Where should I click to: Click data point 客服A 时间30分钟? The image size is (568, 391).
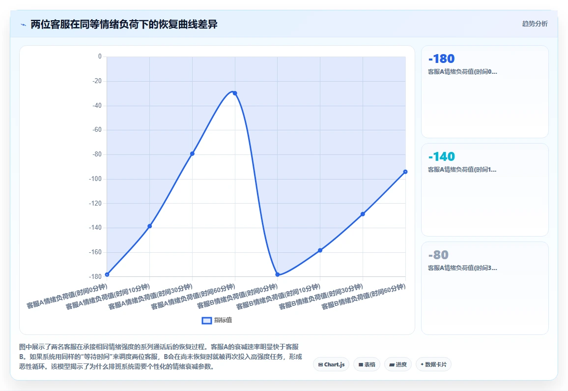click(x=192, y=154)
